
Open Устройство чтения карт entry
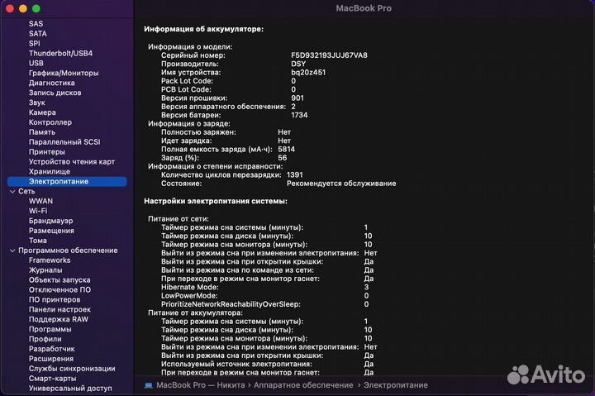click(71, 162)
